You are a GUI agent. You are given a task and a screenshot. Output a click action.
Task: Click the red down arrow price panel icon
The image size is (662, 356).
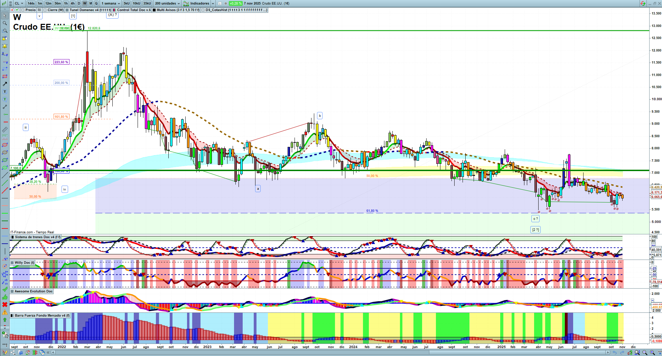pyautogui.click(x=12, y=10)
